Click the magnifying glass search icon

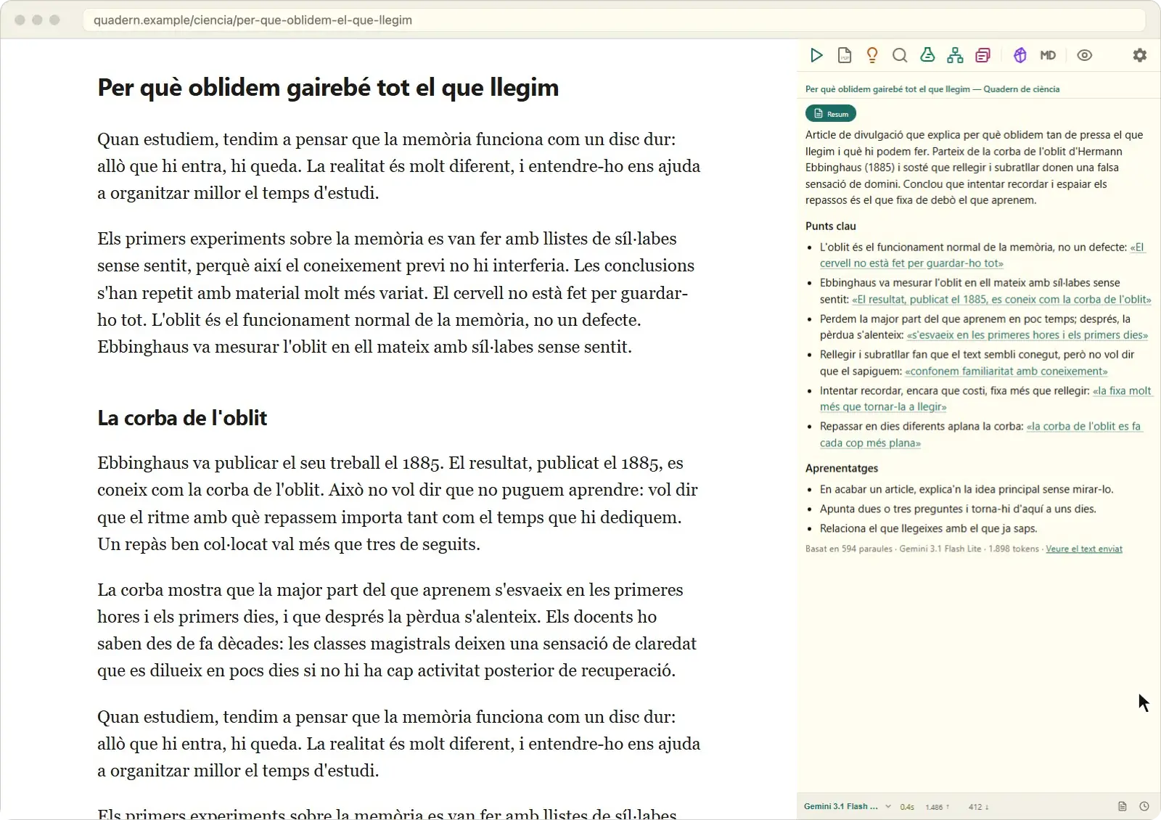pyautogui.click(x=900, y=55)
